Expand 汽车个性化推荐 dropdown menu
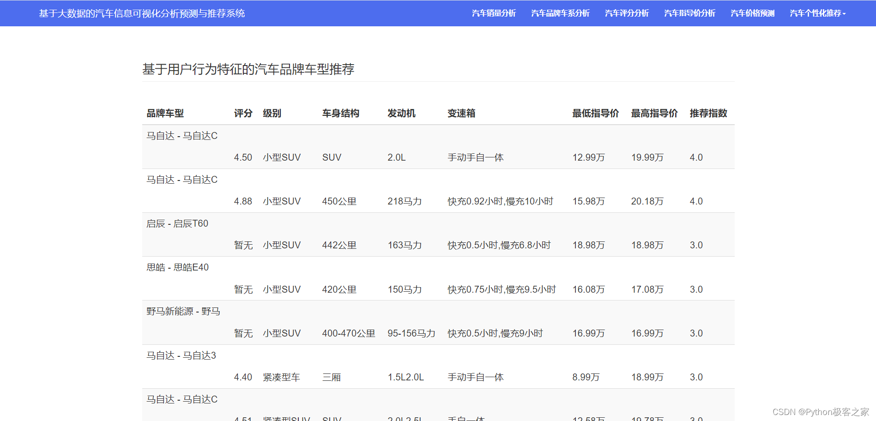 [x=817, y=13]
